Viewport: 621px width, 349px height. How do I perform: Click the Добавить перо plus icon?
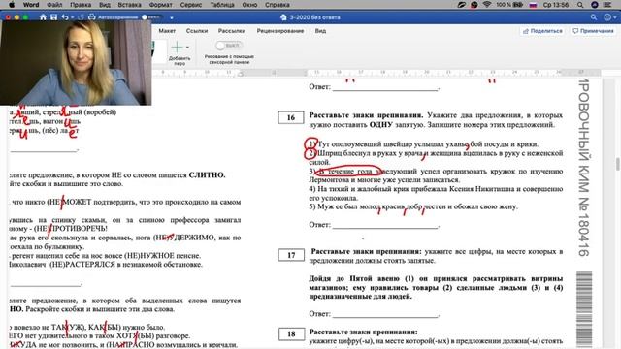click(x=177, y=48)
